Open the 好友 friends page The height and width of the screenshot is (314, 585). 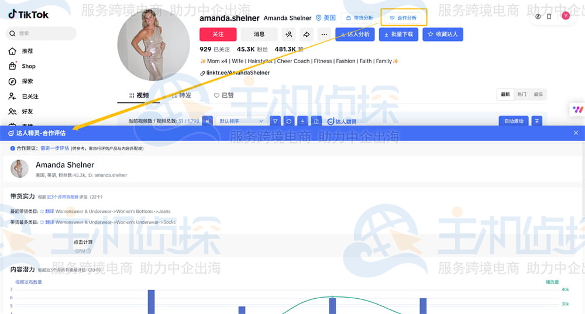pyautogui.click(x=21, y=112)
